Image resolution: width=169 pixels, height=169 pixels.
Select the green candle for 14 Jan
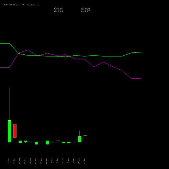coord(64,143)
